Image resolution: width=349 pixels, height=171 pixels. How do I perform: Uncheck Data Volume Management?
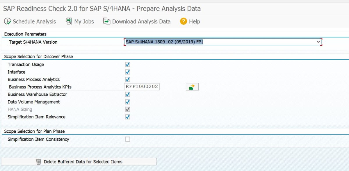point(127,102)
